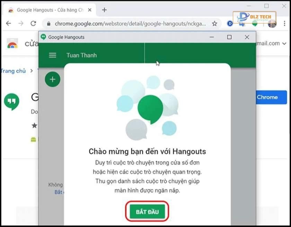This screenshot has width=291, height=227.
Task: Maximize the Google Hangouts window
Action: tap(229, 37)
